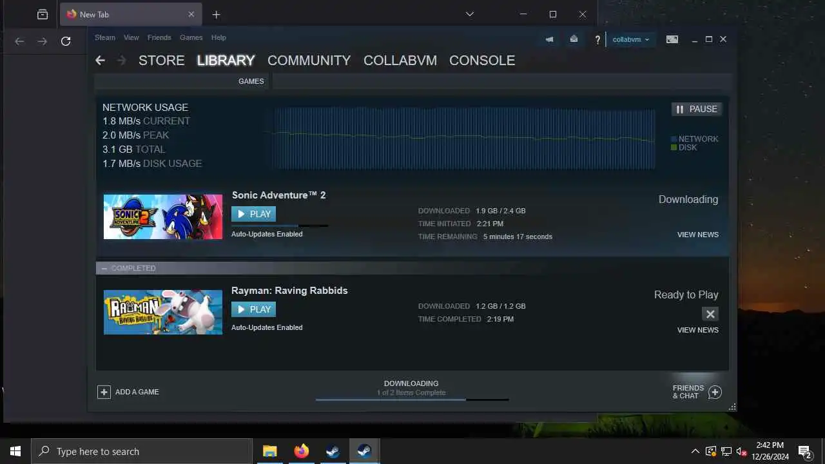
Task: Open the Steam menu
Action: point(105,37)
